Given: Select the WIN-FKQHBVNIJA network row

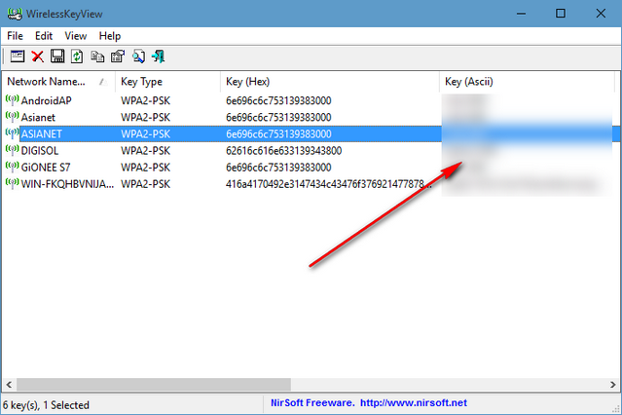Looking at the screenshot, I should coord(309,184).
